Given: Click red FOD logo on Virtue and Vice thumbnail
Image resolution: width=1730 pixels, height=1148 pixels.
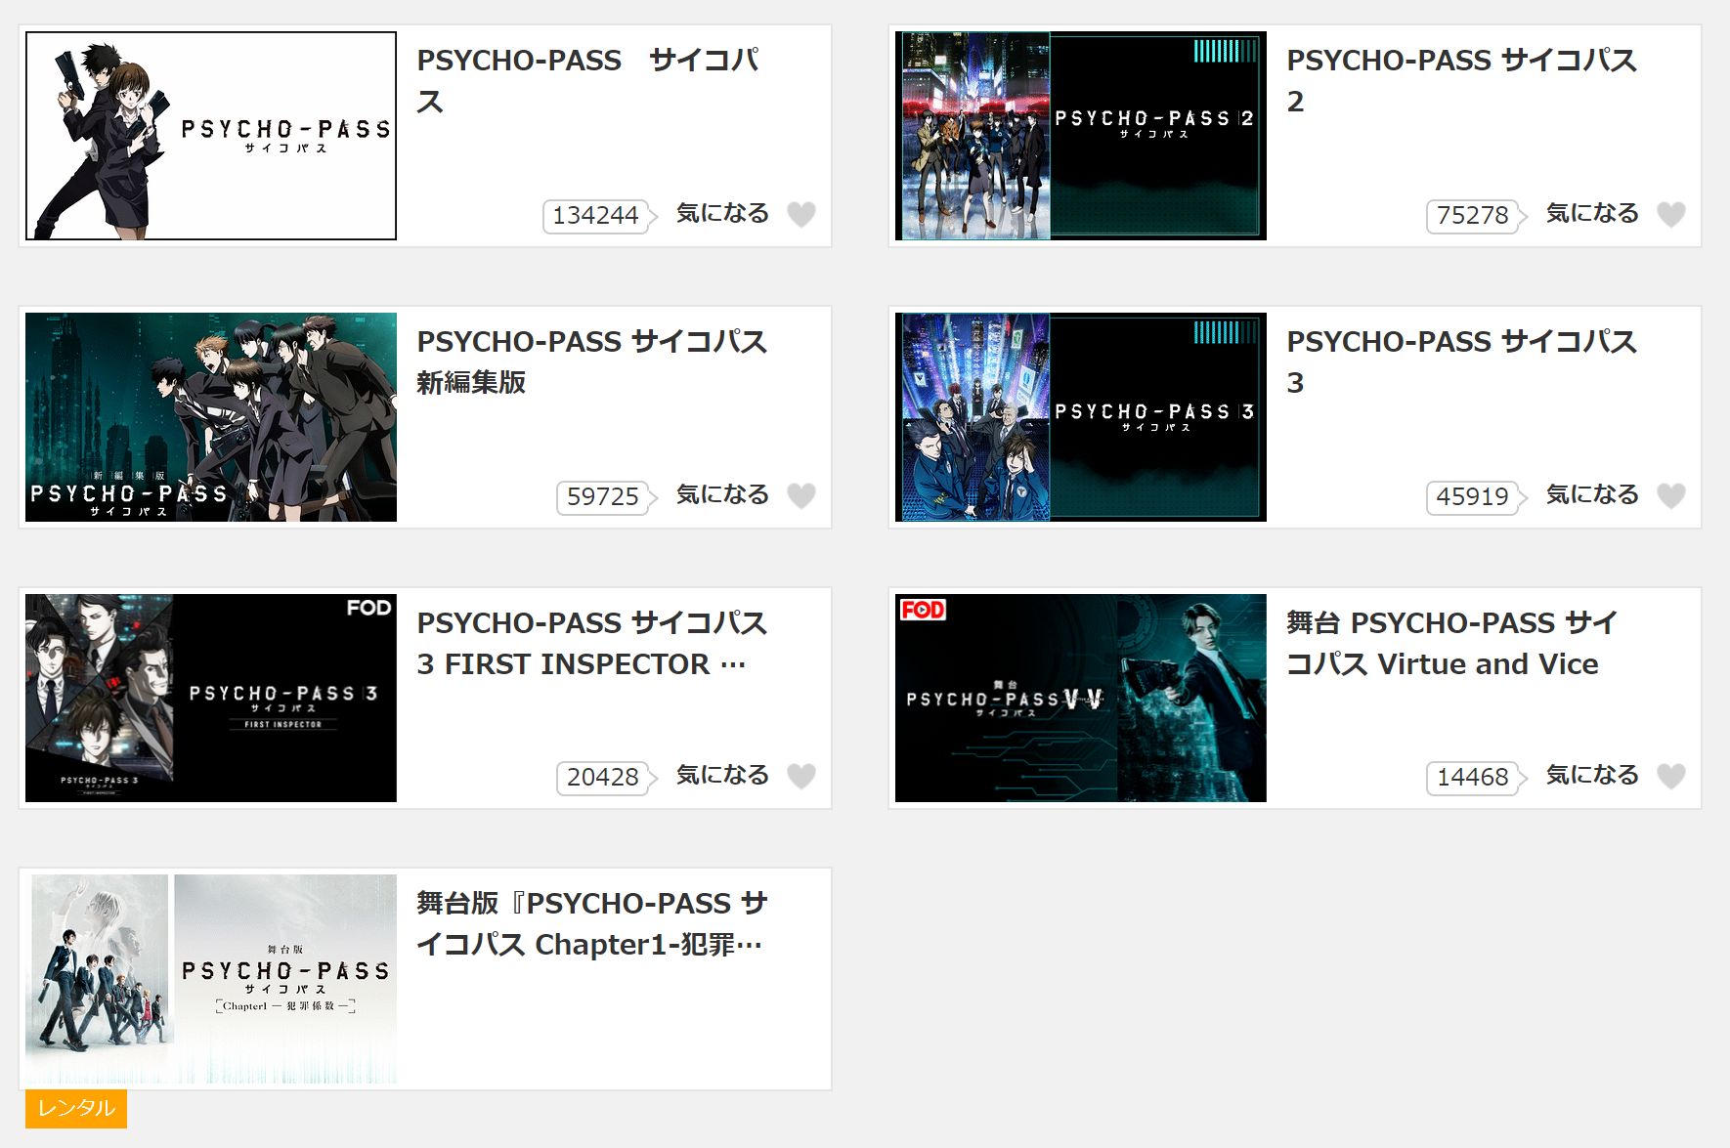Looking at the screenshot, I should (x=923, y=610).
